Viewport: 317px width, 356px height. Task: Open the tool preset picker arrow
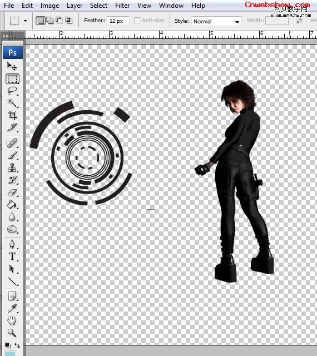pyautogui.click(x=25, y=21)
